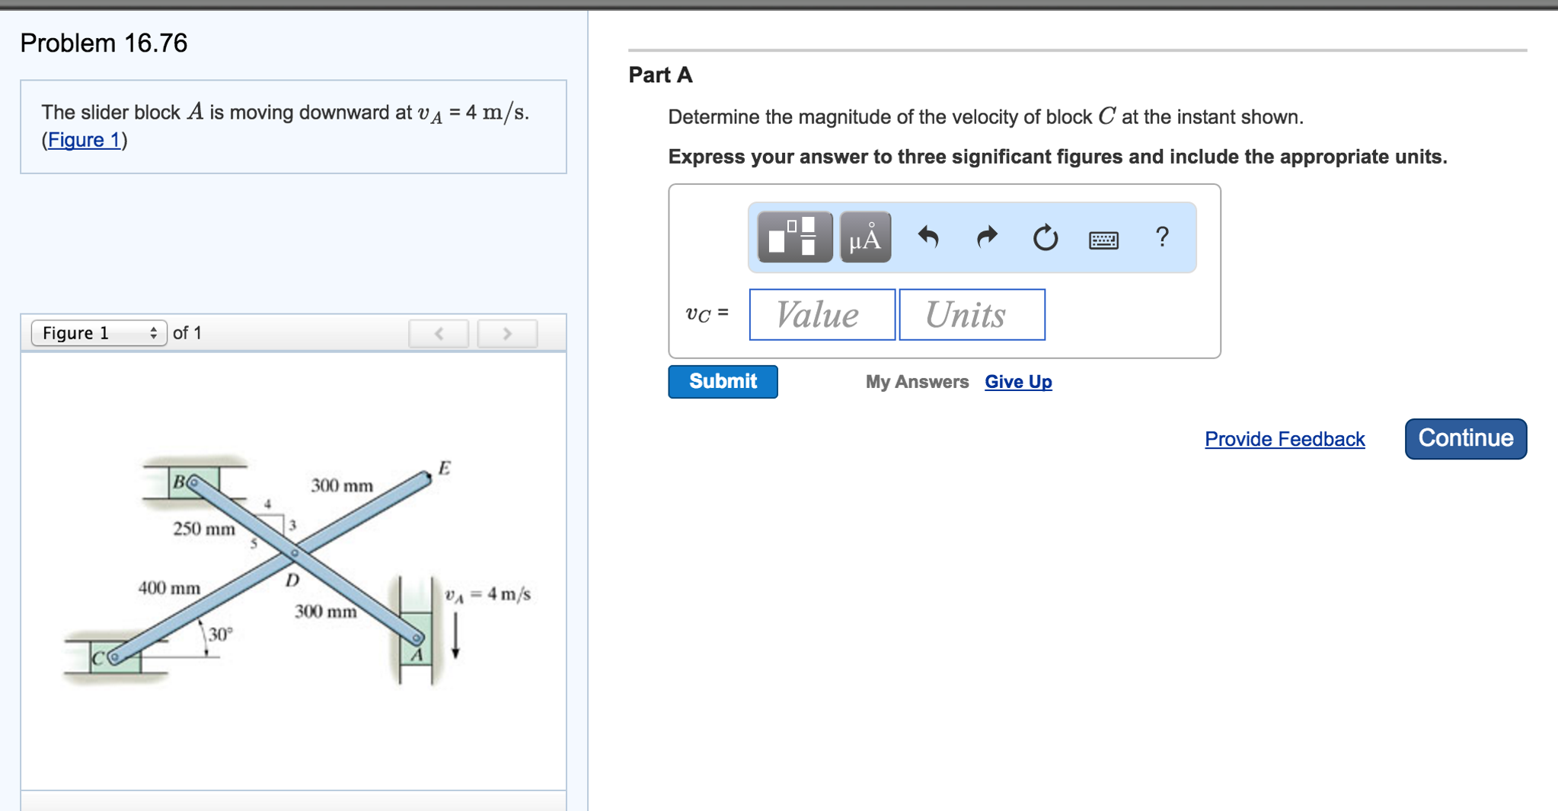
Task: Open the units (μÅ) palette icon
Action: coord(864,238)
